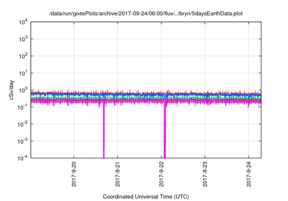Click the 10^-1 y-axis tick label
288x201 pixels.
[x=23, y=107]
